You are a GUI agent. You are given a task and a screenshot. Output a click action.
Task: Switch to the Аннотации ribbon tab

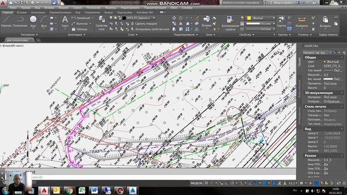(38, 12)
